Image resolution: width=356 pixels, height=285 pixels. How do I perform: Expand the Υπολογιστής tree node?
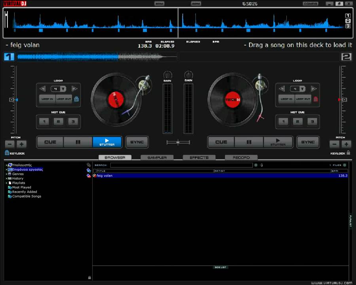pos(6,165)
